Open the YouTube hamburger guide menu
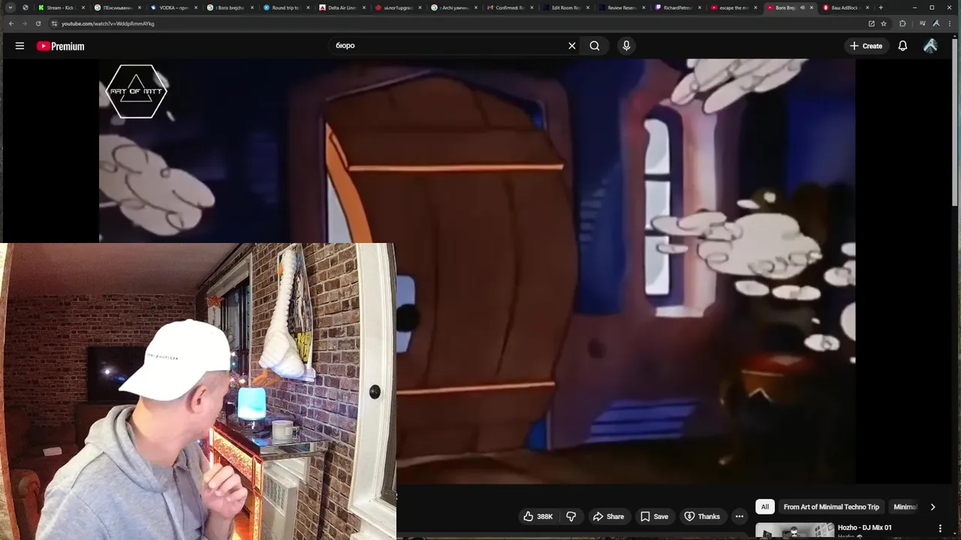The image size is (961, 540). (x=20, y=46)
